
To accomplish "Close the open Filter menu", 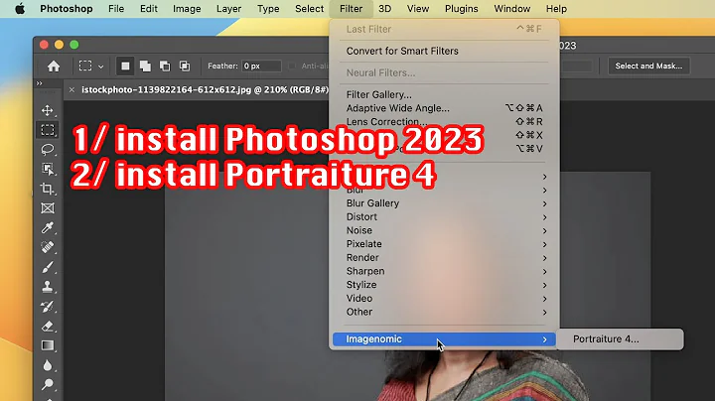I will click(352, 9).
